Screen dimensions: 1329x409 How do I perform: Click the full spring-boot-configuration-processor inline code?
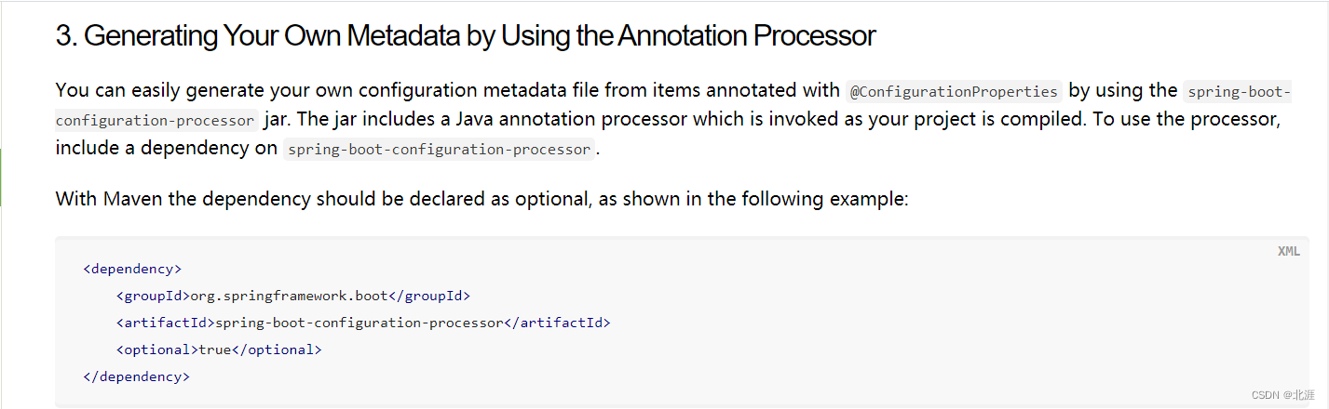pos(439,149)
